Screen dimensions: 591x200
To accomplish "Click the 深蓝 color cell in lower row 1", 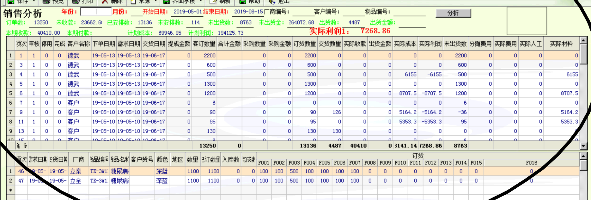I will [x=162, y=171].
